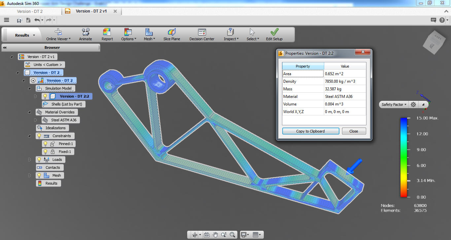Select the Idealizations item
Image resolution: width=451 pixels, height=240 pixels.
(x=52, y=128)
